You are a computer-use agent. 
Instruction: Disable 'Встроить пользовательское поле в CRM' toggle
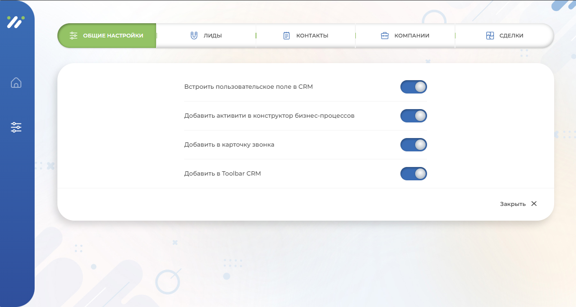click(413, 87)
